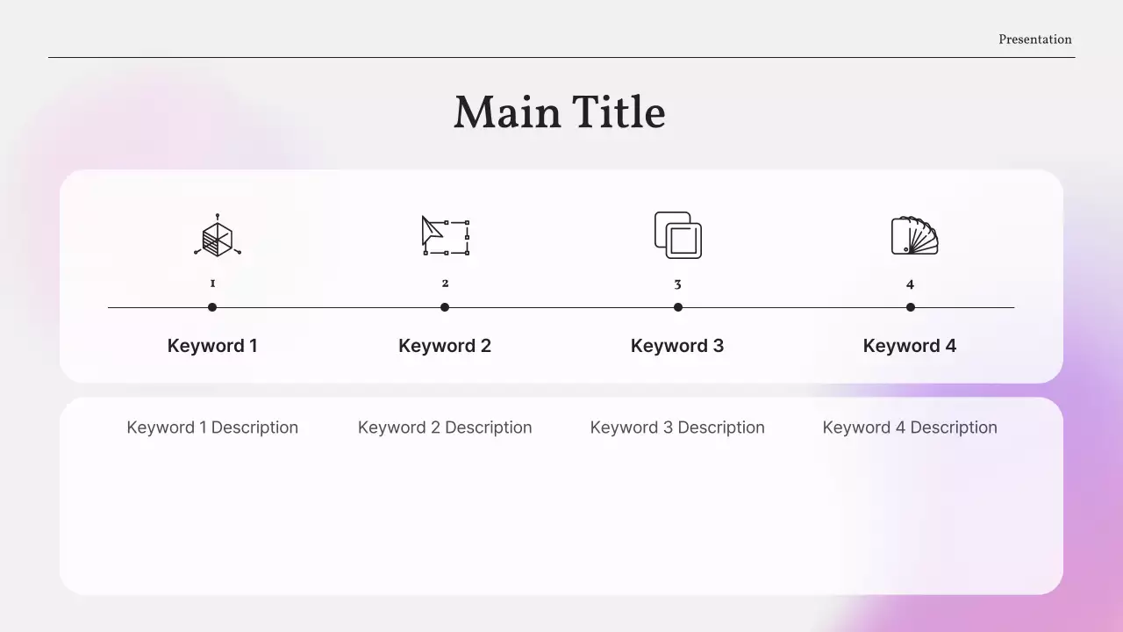Select the number 3 step label
Image resolution: width=1123 pixels, height=632 pixels.
click(676, 283)
